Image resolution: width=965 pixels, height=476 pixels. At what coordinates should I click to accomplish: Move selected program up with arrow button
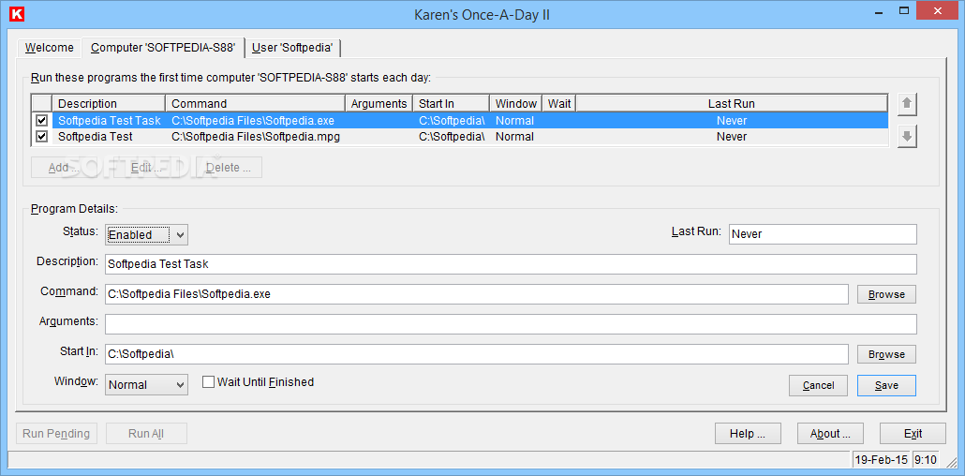tap(907, 105)
